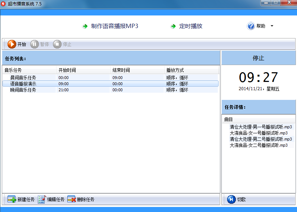Click the 开始时间 column header
The image size is (297, 212).
pos(83,70)
